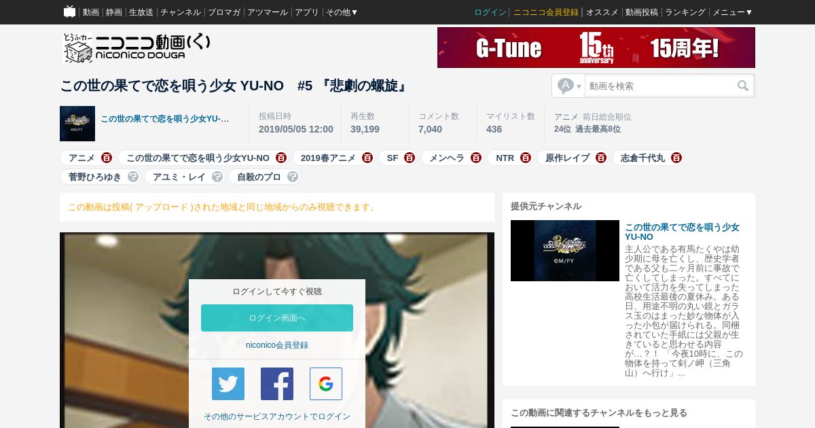
Task: Open アプリ in the top navigation
Action: click(307, 12)
